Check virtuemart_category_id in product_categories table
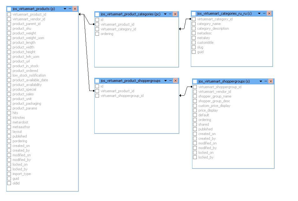 tap(97, 29)
